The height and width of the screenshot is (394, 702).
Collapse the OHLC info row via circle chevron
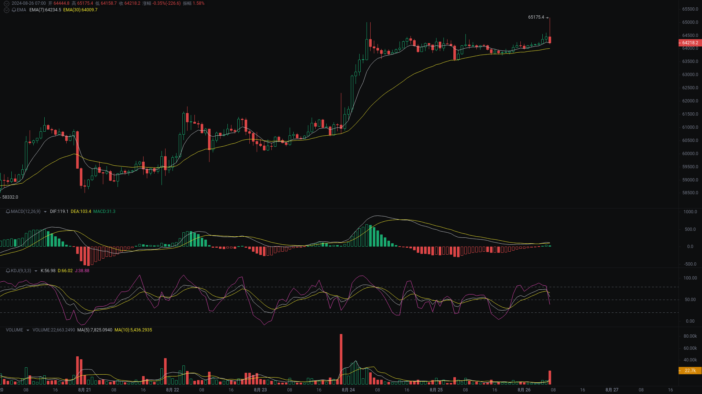click(x=6, y=3)
